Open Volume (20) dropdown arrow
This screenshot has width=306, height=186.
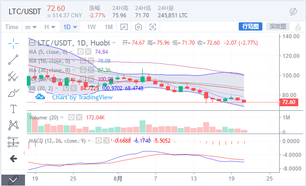62,118
